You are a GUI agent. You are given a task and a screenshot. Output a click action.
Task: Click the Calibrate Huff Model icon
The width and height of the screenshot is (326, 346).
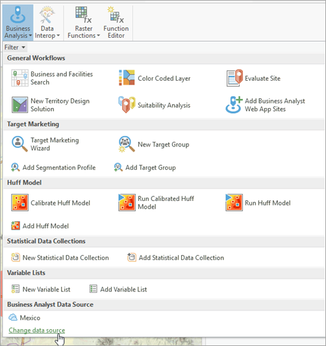click(20, 202)
